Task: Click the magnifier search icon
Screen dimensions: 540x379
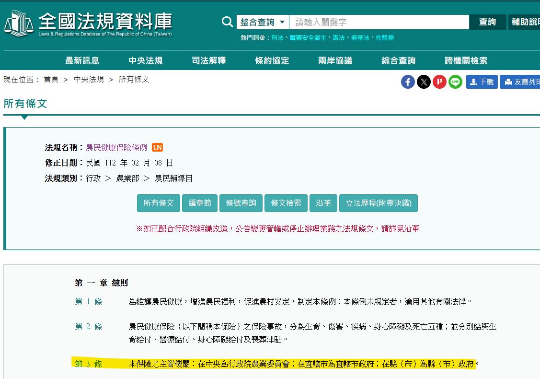Action: tap(227, 22)
